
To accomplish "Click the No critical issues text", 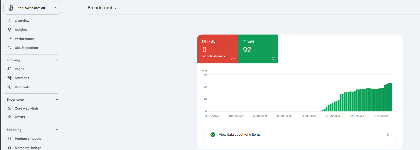I will [214, 56].
